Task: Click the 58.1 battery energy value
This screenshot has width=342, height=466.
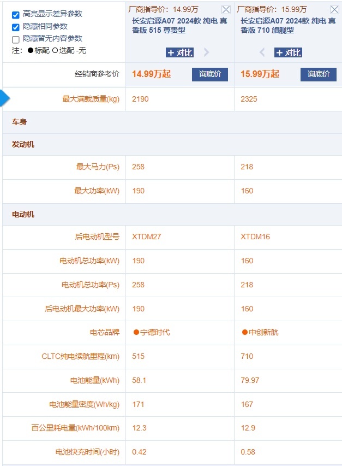Action: coord(139,380)
